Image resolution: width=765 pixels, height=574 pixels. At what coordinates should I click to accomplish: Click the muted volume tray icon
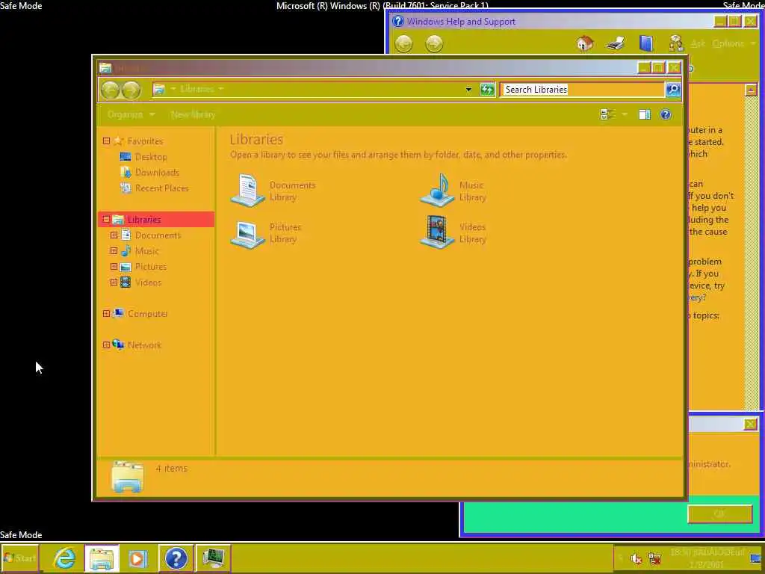pyautogui.click(x=636, y=558)
